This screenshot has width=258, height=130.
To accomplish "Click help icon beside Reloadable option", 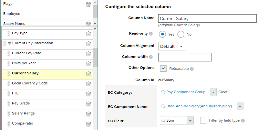I will (x=192, y=69).
